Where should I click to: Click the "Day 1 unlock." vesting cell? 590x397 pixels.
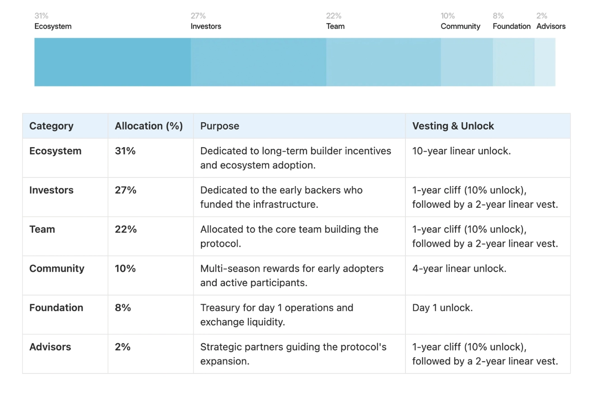tap(442, 308)
